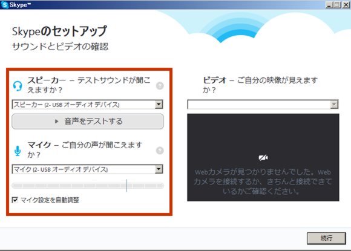Click the crossed-out camera icon in video preview
The image size is (351, 251).
[263, 157]
